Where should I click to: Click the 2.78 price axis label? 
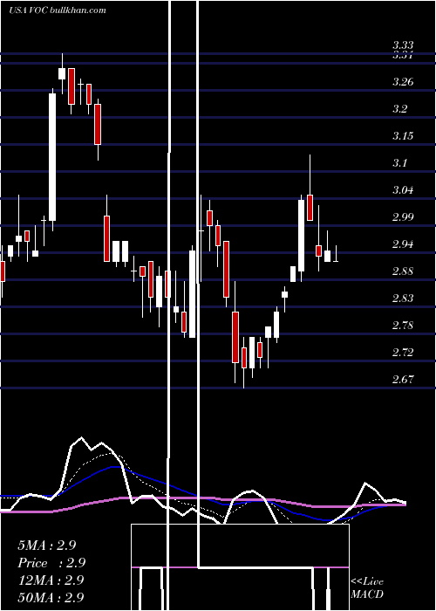pyautogui.click(x=403, y=326)
